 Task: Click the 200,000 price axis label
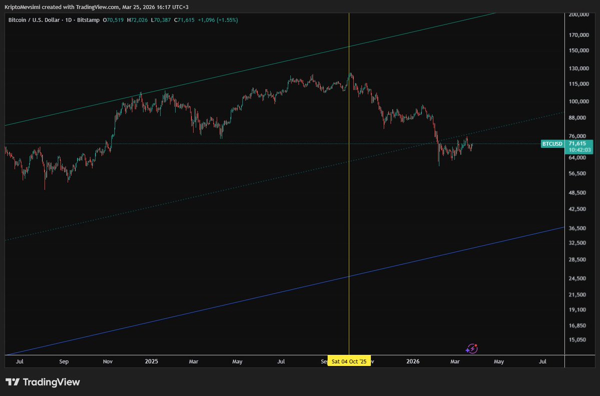(578, 15)
